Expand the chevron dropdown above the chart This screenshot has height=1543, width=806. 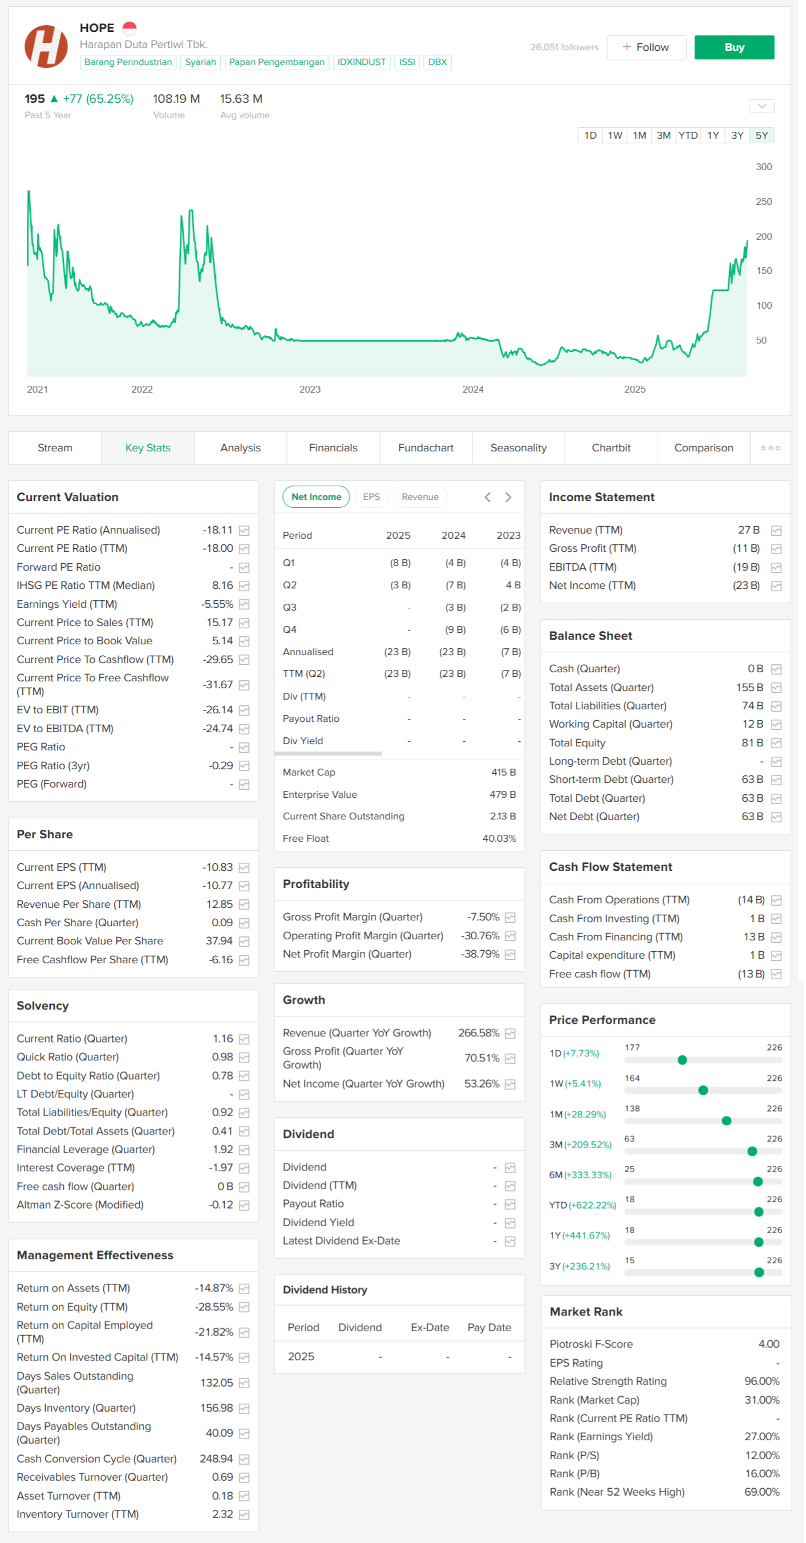click(x=761, y=106)
